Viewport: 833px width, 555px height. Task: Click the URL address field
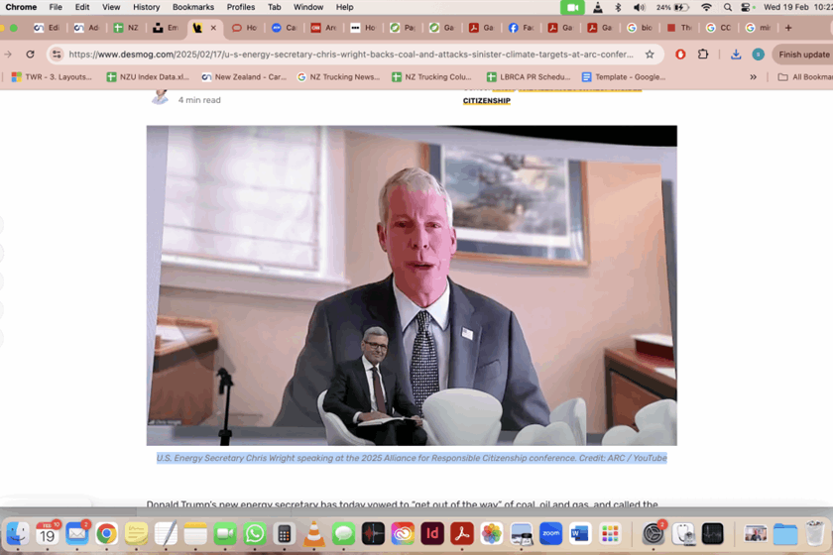point(347,55)
